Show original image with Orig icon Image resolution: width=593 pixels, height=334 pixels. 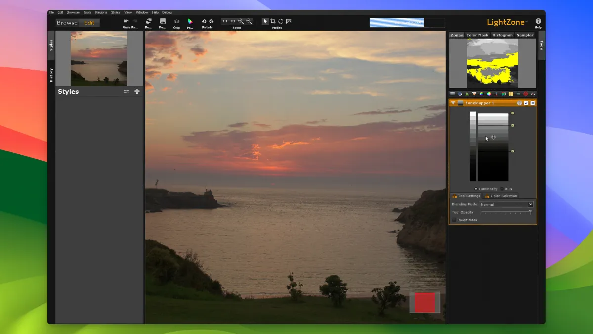coord(176,21)
